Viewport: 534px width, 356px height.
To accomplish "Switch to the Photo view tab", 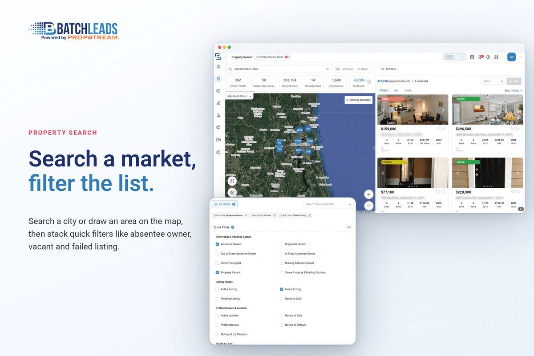I will [384, 90].
